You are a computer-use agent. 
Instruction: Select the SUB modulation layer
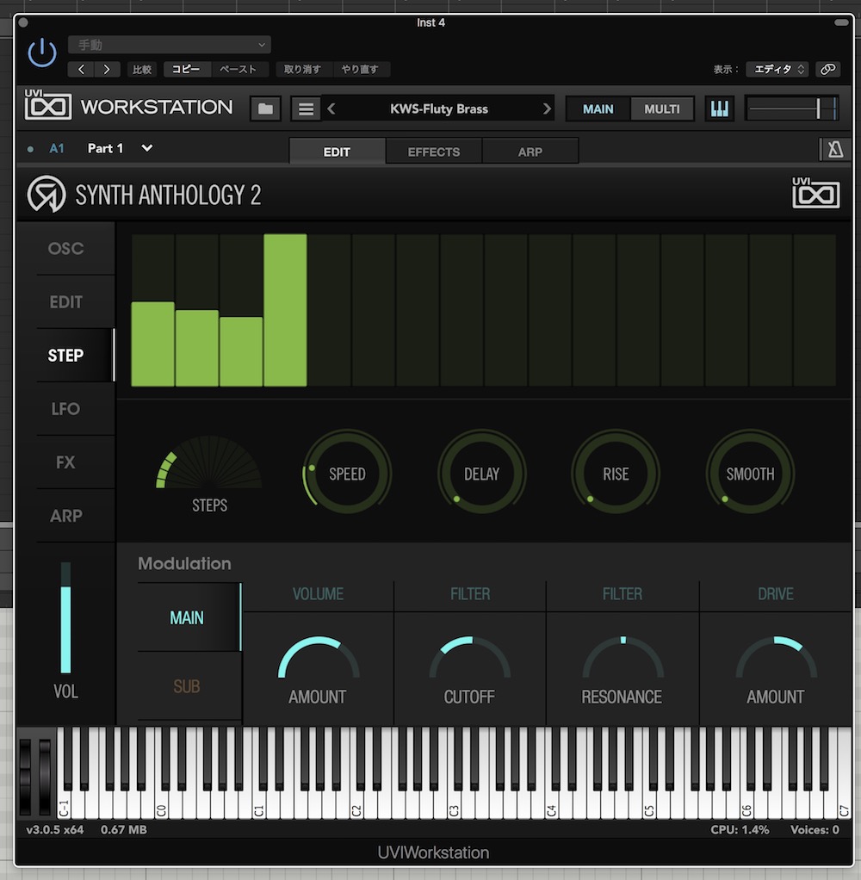pos(187,686)
